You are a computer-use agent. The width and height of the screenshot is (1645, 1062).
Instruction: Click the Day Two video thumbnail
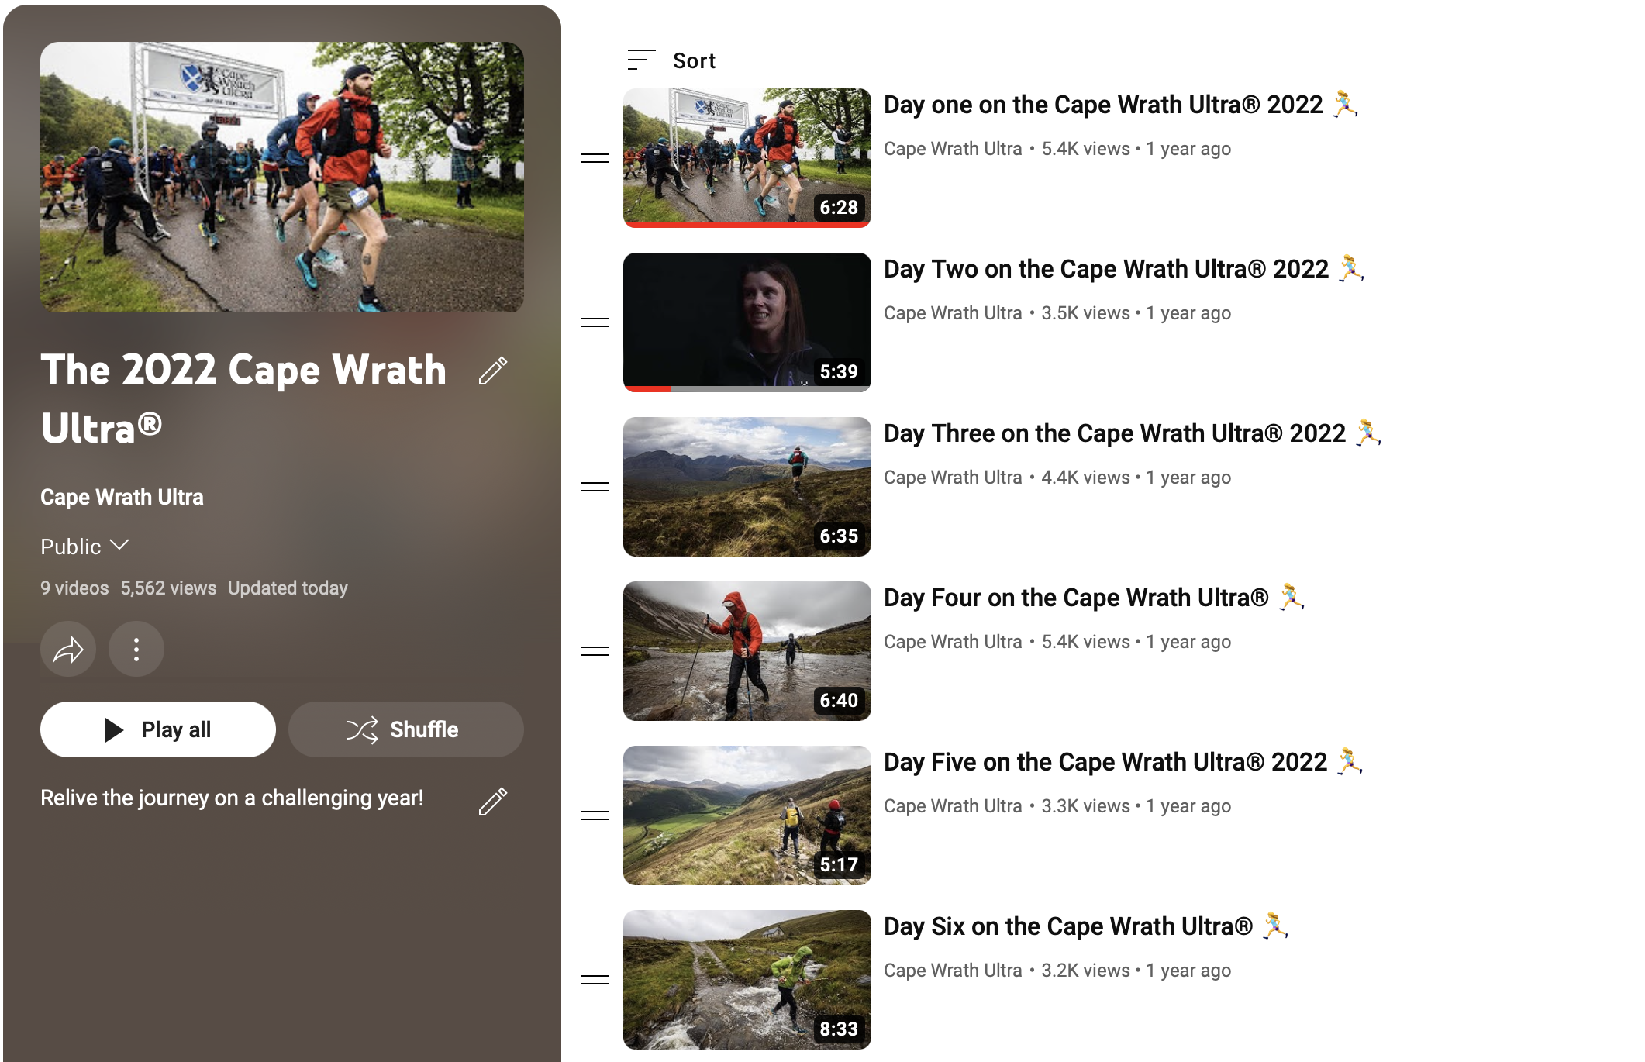click(747, 322)
